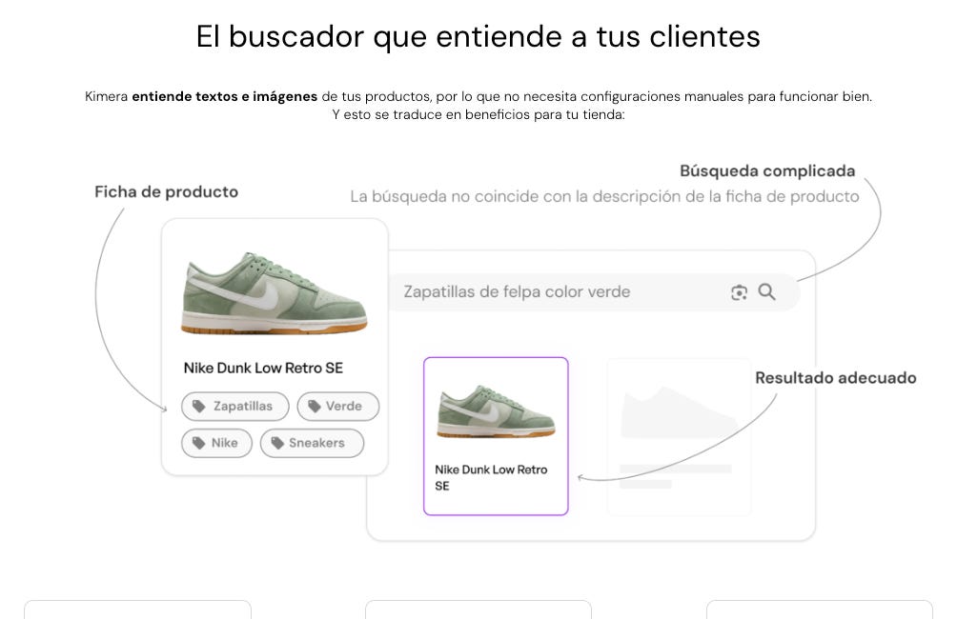Click line 'Y esto se traduce en beneficios'
Image resolution: width=957 pixels, height=619 pixels.
coord(431,114)
